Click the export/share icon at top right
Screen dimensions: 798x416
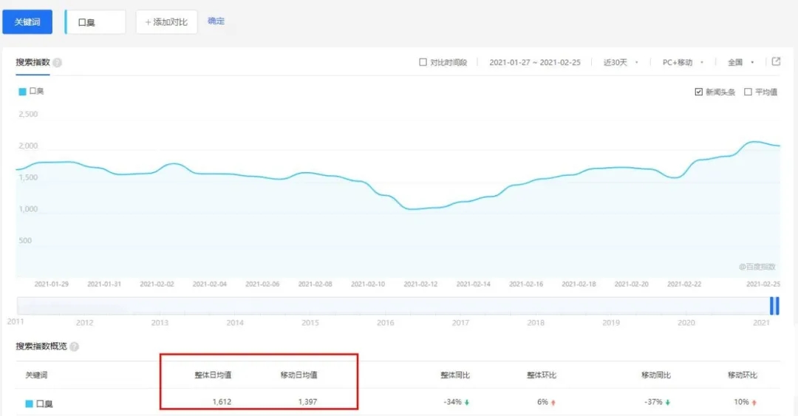pyautogui.click(x=776, y=62)
